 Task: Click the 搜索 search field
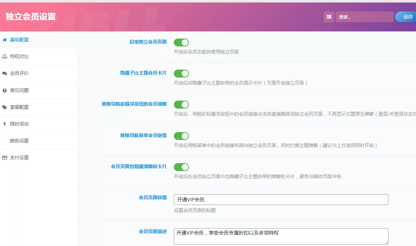pyautogui.click(x=364, y=17)
